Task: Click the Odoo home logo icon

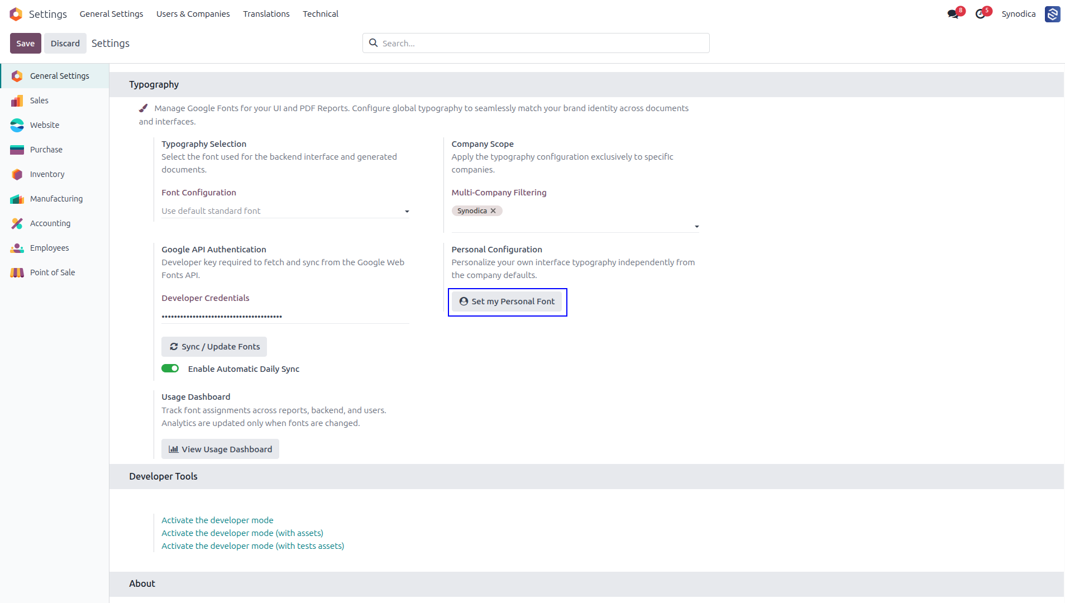Action: (x=16, y=14)
